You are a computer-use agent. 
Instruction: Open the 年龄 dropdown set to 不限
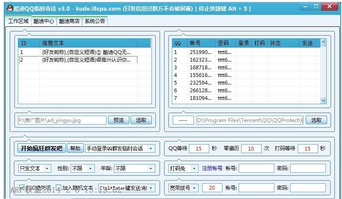(x=134, y=168)
